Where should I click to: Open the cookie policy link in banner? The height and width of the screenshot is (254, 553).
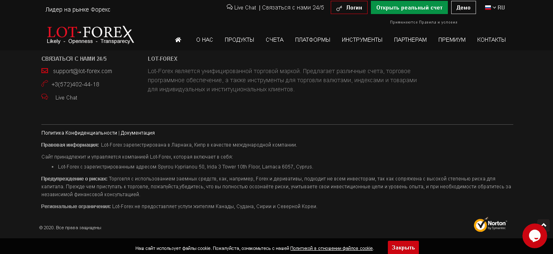pos(331,248)
